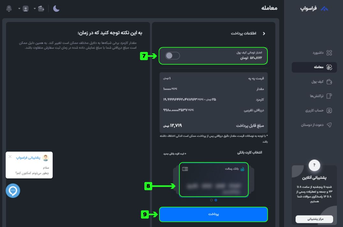
Task: Open notifications via the bell icon
Action: point(9,9)
